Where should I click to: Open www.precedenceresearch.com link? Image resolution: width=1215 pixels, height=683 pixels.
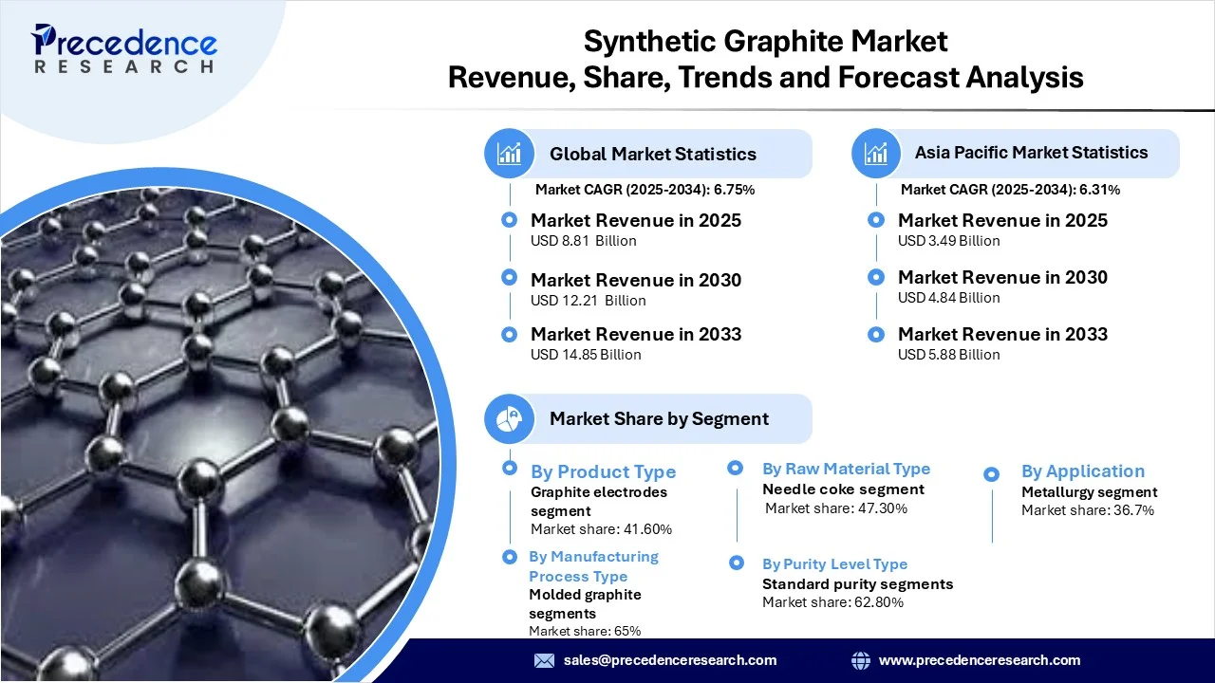coord(980,660)
